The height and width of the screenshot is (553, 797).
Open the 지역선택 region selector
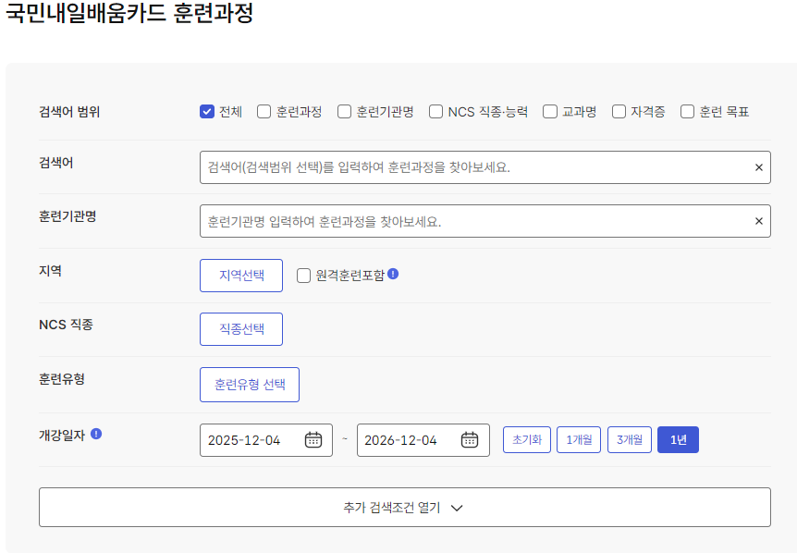point(241,276)
